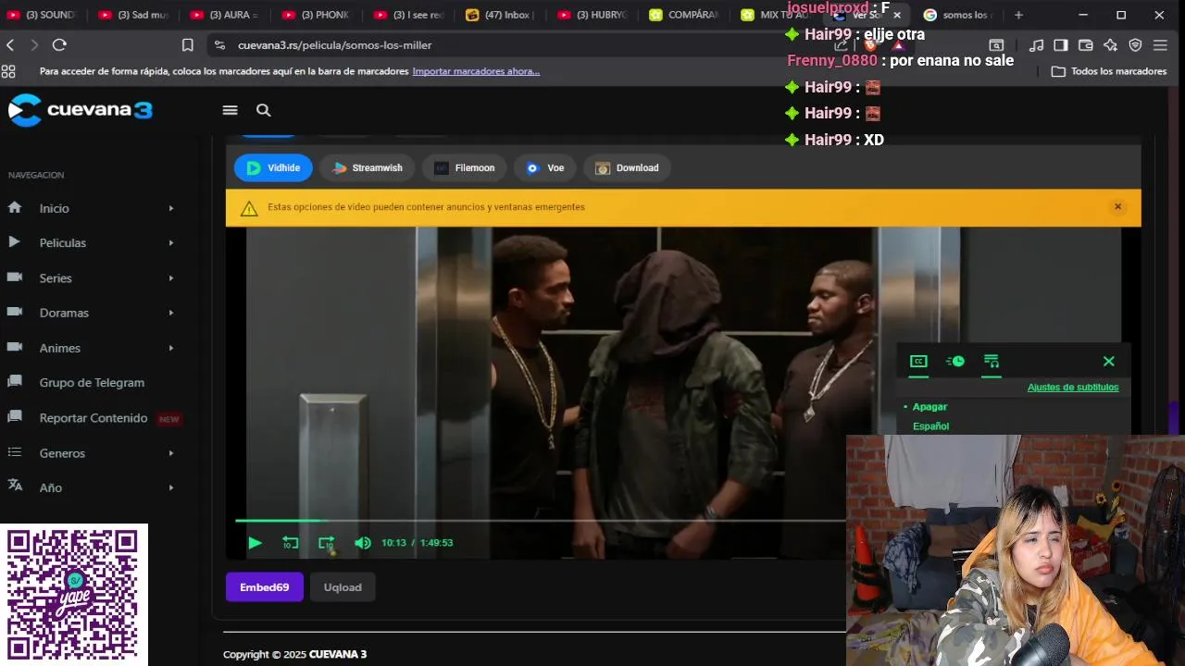Rewind the video 10 seconds
The image size is (1185, 666).
[x=291, y=543]
